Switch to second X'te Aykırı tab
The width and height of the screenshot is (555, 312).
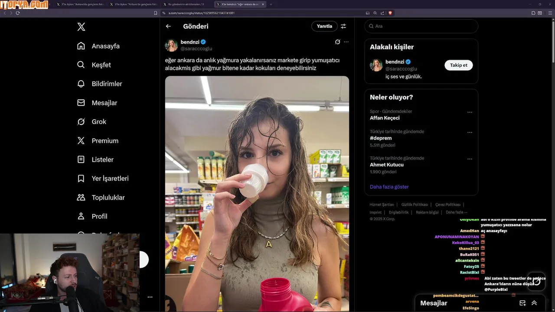134,4
